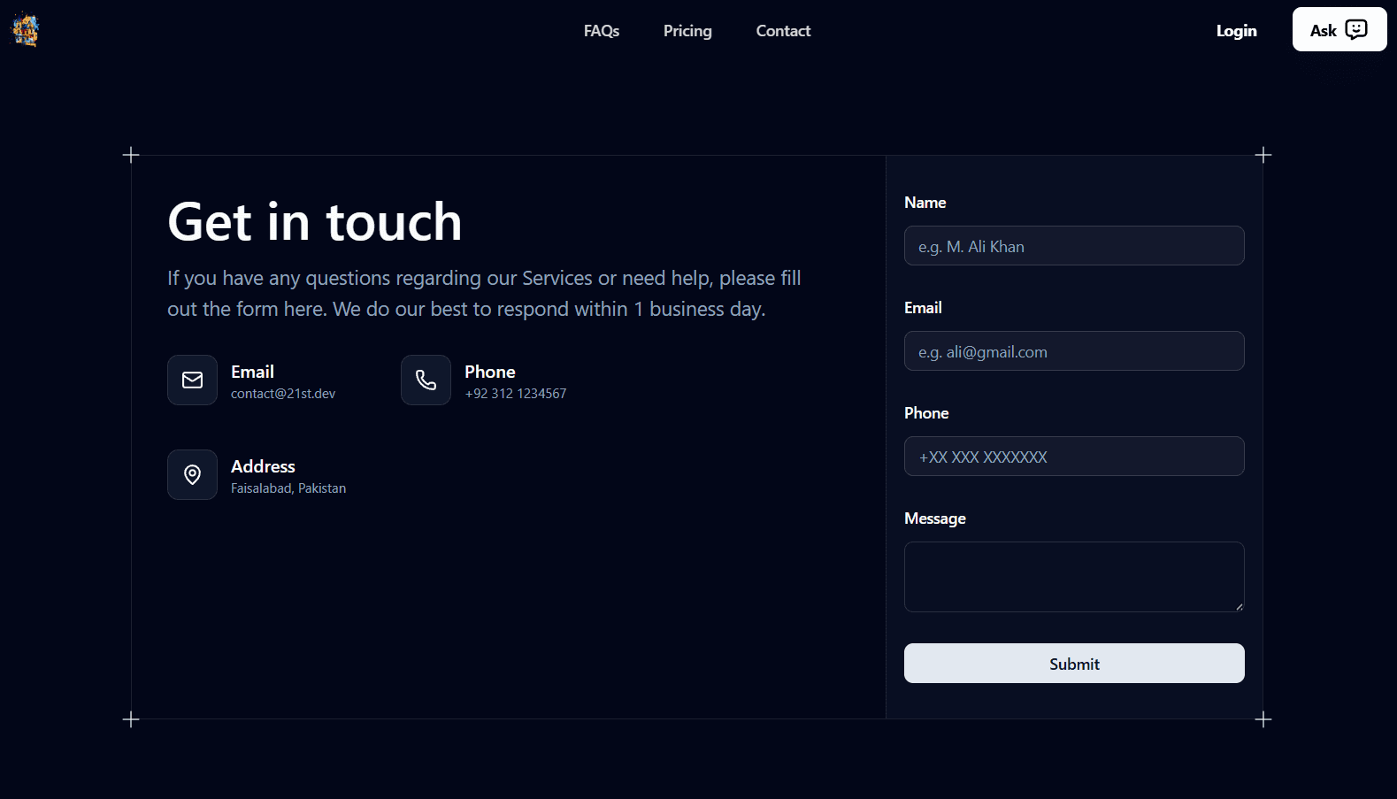This screenshot has height=799, width=1397.
Task: Click the site logo in the header
Action: [x=25, y=30]
